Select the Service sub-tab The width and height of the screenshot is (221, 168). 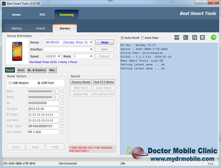(65, 28)
